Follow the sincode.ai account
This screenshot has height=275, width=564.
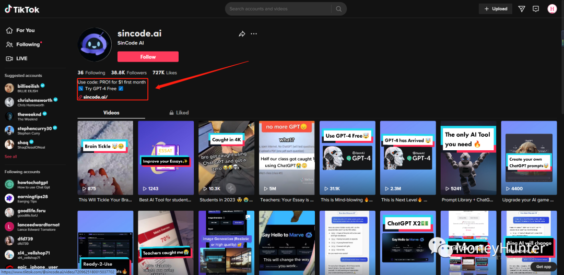pos(148,57)
